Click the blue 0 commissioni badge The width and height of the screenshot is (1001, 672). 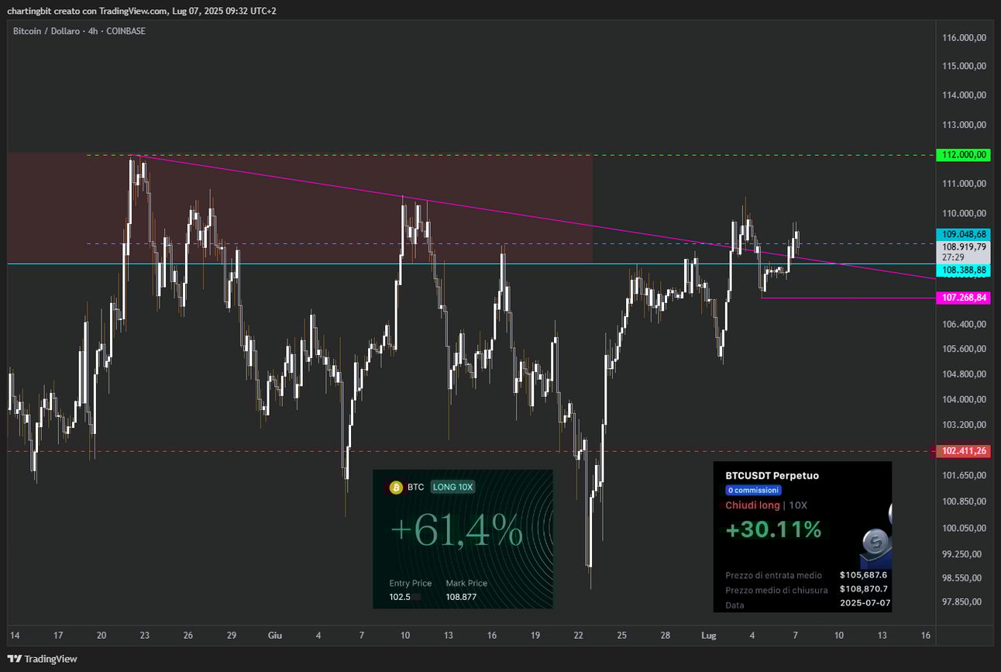tap(753, 490)
